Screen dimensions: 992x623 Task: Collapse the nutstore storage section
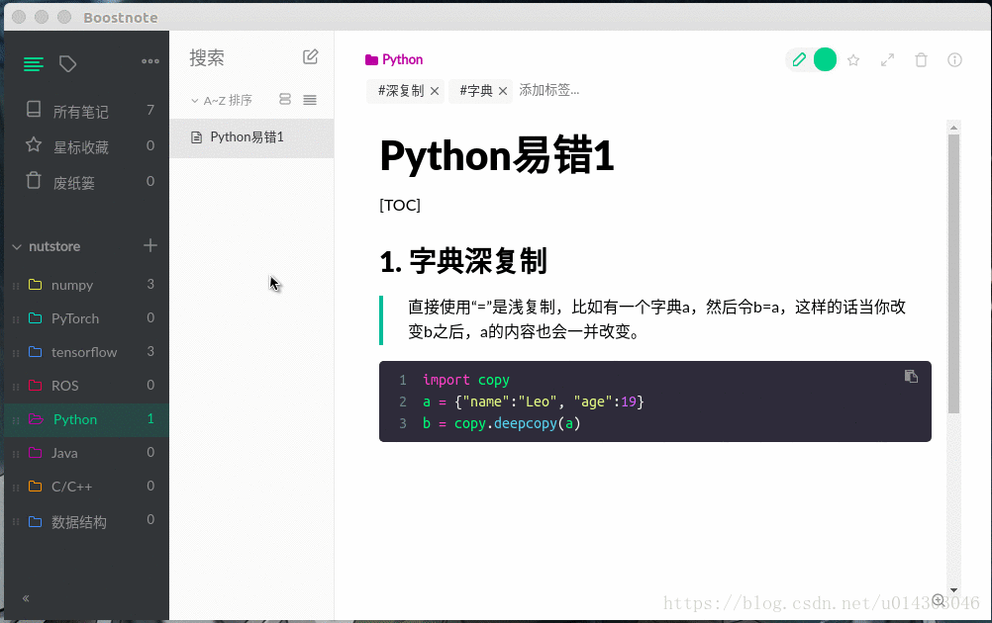coord(17,246)
